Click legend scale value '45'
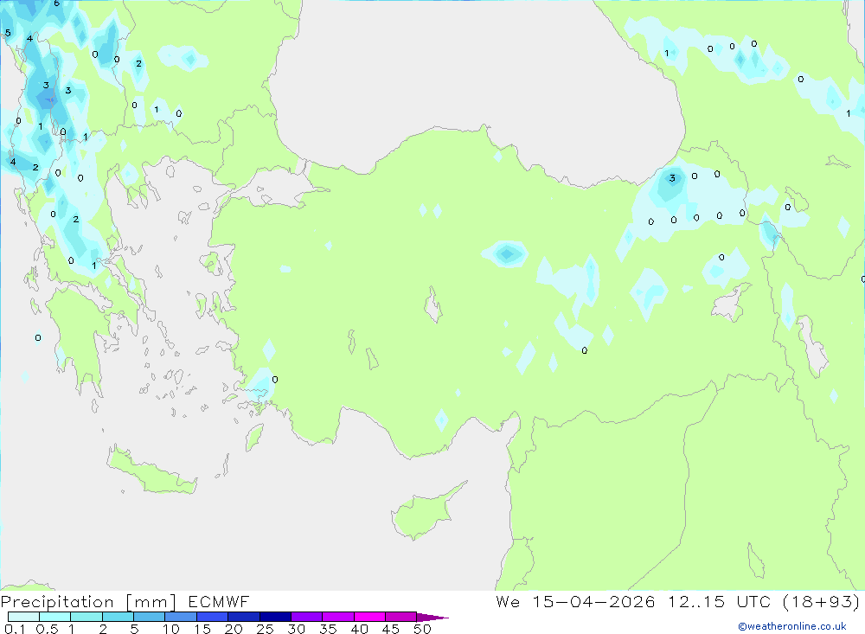Image resolution: width=865 pixels, height=634 pixels. 391,629
